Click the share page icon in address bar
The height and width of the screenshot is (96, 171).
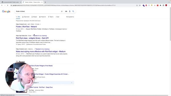[x=137, y=5]
